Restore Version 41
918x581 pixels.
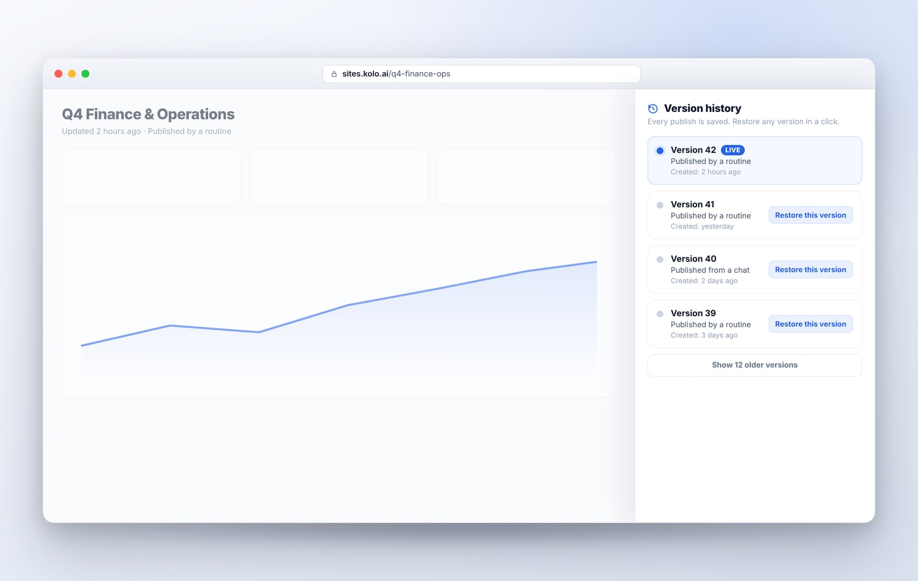[x=810, y=215]
